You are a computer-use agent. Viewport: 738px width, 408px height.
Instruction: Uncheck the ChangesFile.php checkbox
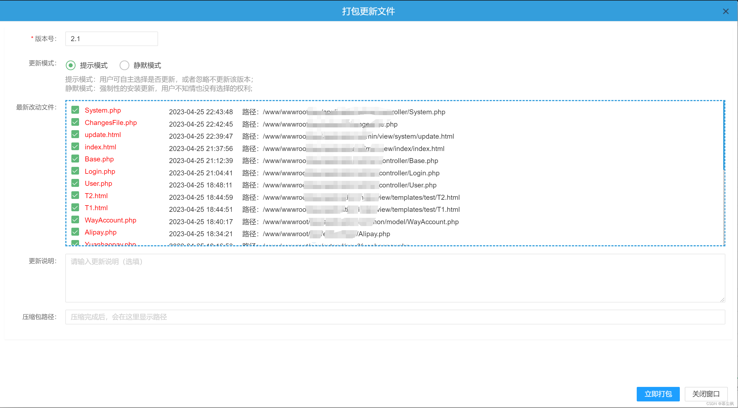click(x=75, y=122)
